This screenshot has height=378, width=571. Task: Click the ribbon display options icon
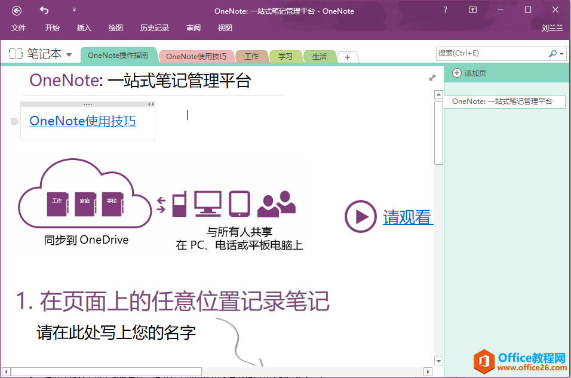click(472, 10)
